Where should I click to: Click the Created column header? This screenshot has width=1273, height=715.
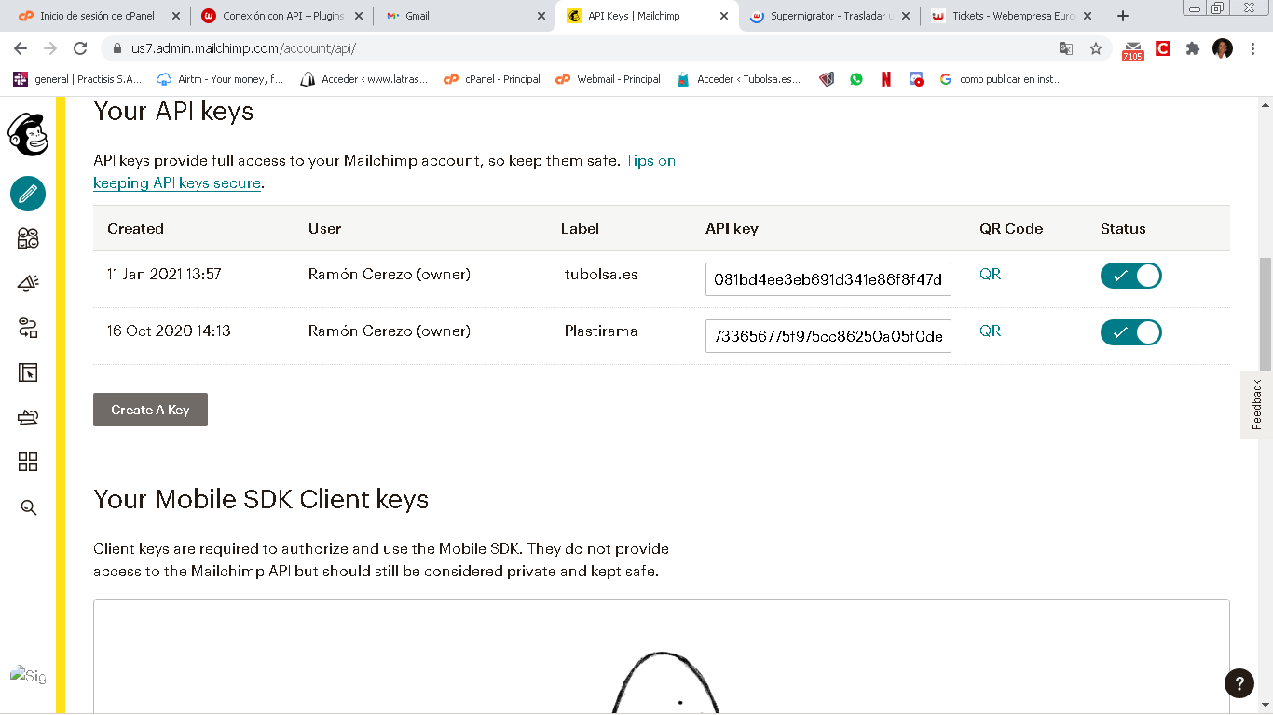pyautogui.click(x=135, y=228)
